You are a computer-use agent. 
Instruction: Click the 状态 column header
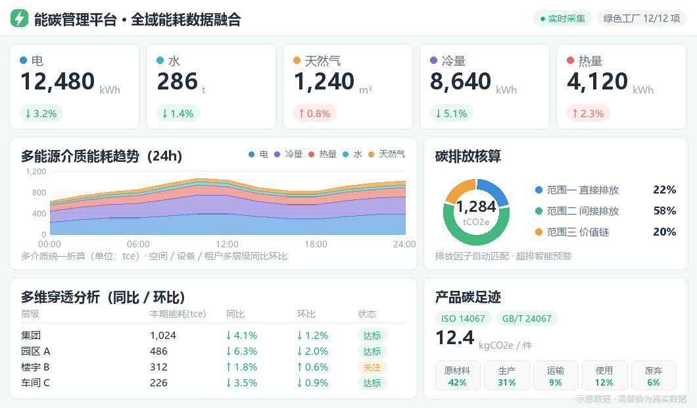pyautogui.click(x=367, y=314)
